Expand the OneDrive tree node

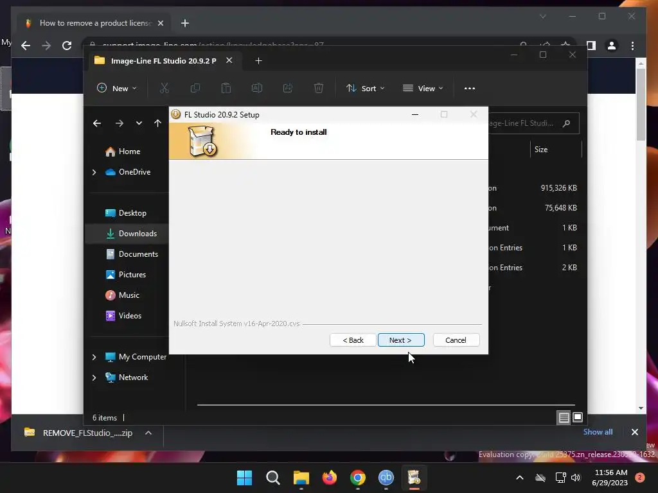(94, 172)
